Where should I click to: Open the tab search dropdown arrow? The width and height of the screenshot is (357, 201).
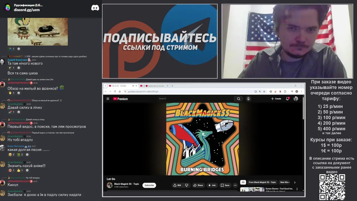(105, 86)
